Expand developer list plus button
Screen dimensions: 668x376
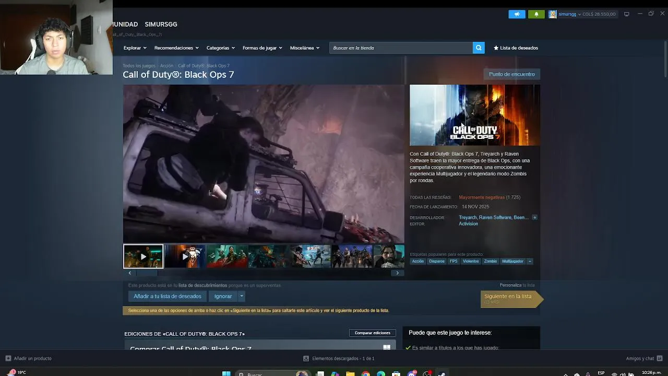pos(534,217)
